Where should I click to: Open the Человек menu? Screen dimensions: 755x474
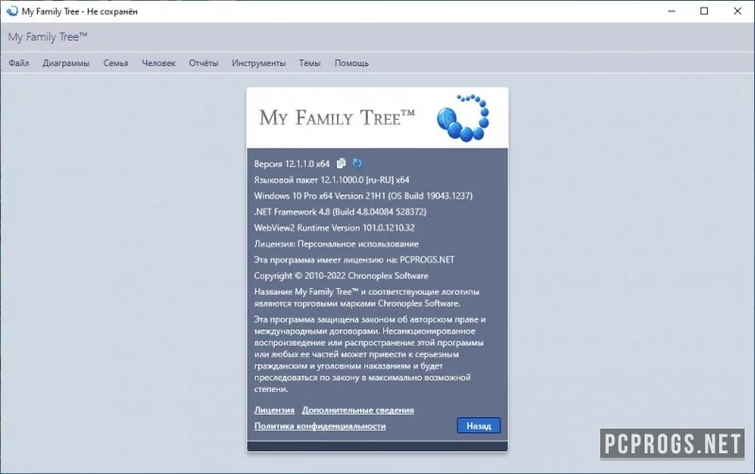coord(159,63)
